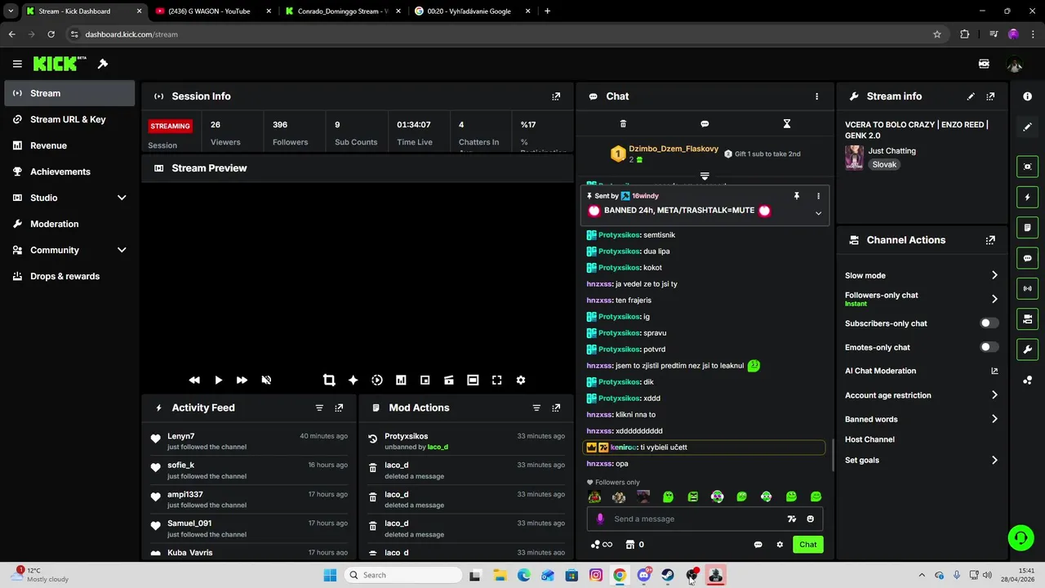Image resolution: width=1045 pixels, height=588 pixels.
Task: Unpin the pinned chat message
Action: coord(797,196)
